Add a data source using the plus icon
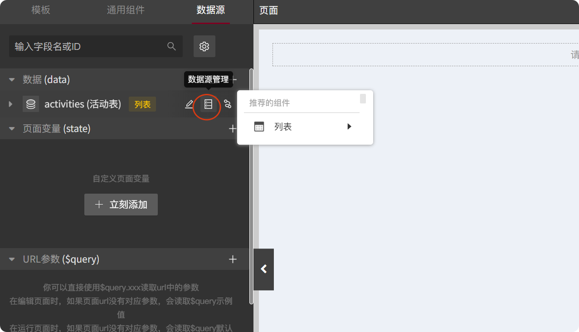Screen dimensions: 579x332 point(233,79)
